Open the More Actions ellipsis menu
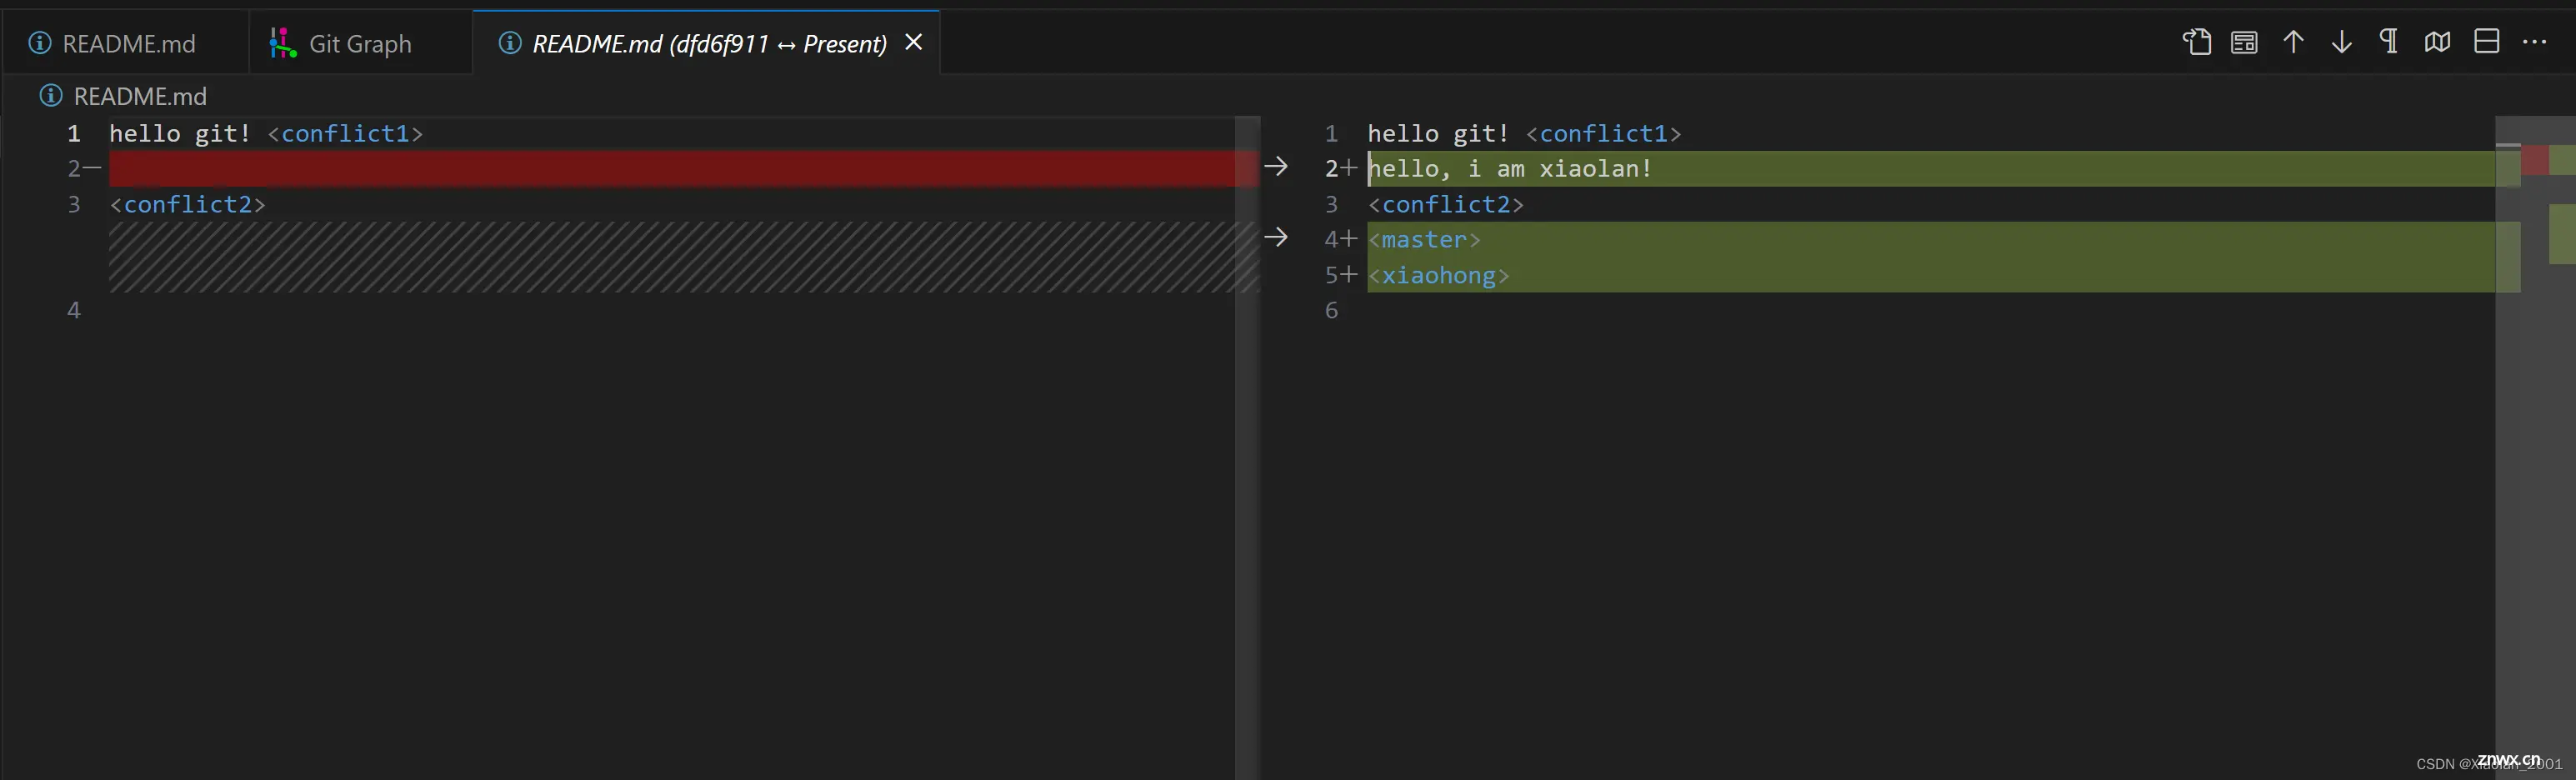 (x=2535, y=42)
